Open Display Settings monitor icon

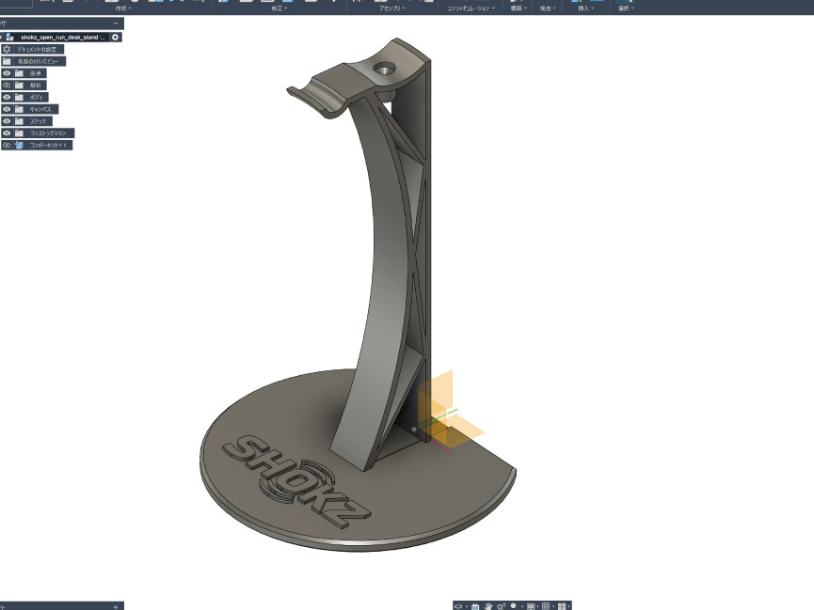point(531,606)
